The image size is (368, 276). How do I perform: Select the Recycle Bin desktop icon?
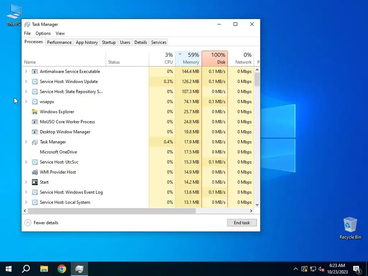(350, 228)
